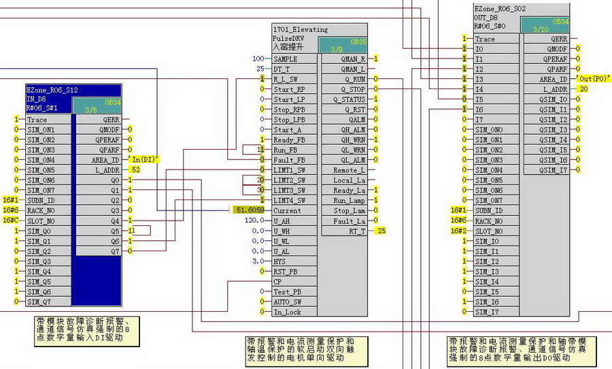
Task: Select the DI driver comment text box
Action: pyautogui.click(x=87, y=331)
